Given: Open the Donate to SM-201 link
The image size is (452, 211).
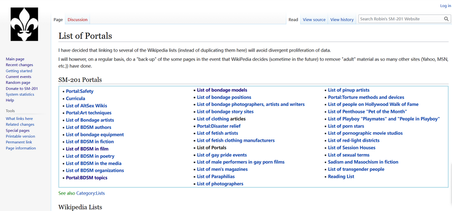Looking at the screenshot, I should point(22,89).
